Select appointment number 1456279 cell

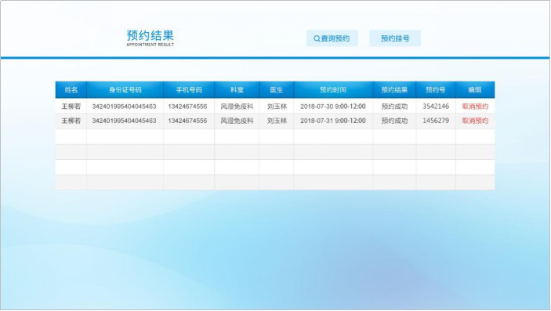(436, 121)
